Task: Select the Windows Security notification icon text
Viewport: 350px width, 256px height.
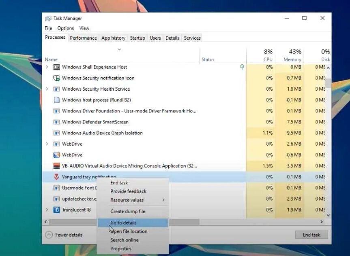Action: 98,78
